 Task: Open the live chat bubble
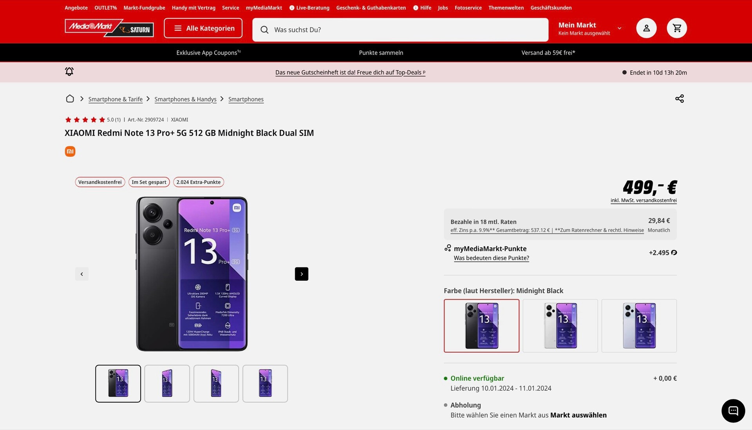(x=733, y=410)
